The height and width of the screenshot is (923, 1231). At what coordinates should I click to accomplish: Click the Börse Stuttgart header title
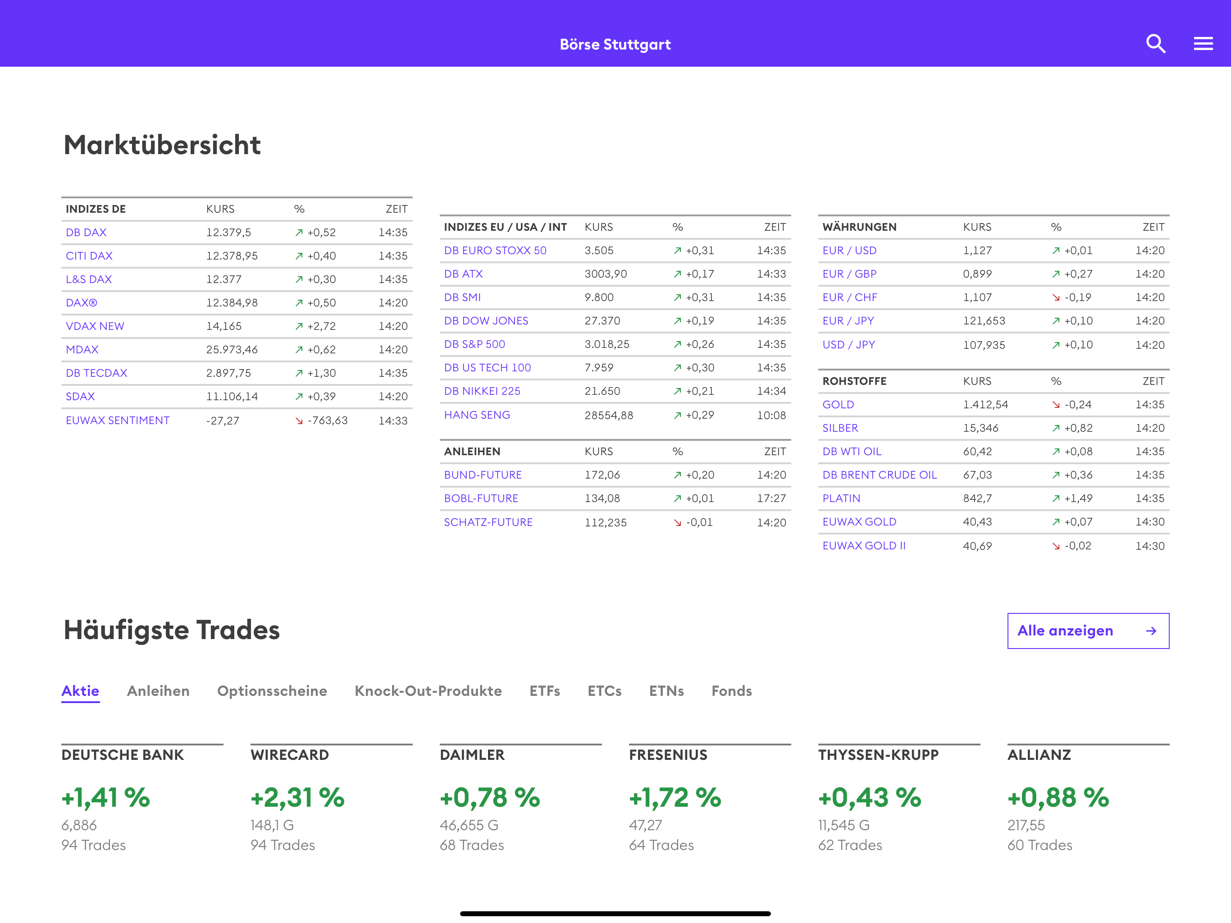(615, 44)
